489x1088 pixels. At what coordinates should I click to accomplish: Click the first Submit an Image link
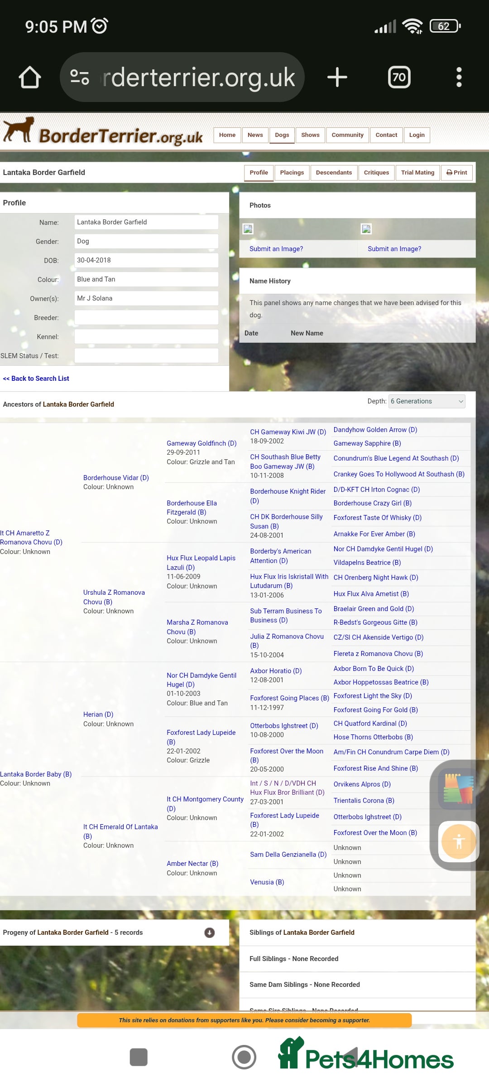[x=276, y=249]
